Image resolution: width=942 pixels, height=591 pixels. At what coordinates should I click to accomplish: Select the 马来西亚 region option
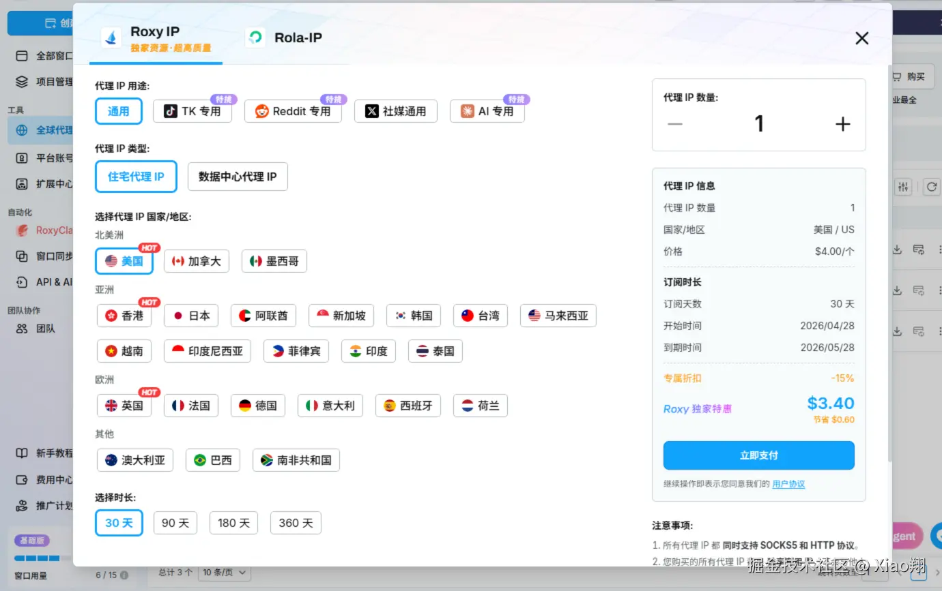pyautogui.click(x=558, y=316)
